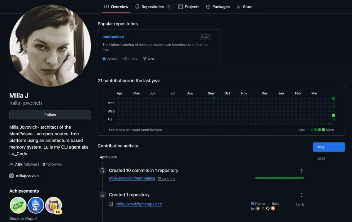
Task: Click the first contributor avatar after "by"
Action: 258,208
